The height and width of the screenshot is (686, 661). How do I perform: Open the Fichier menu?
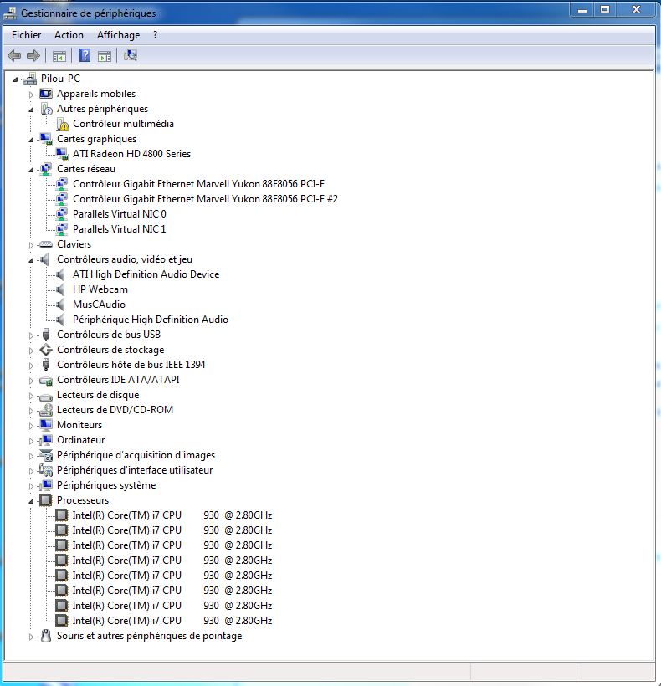click(26, 35)
